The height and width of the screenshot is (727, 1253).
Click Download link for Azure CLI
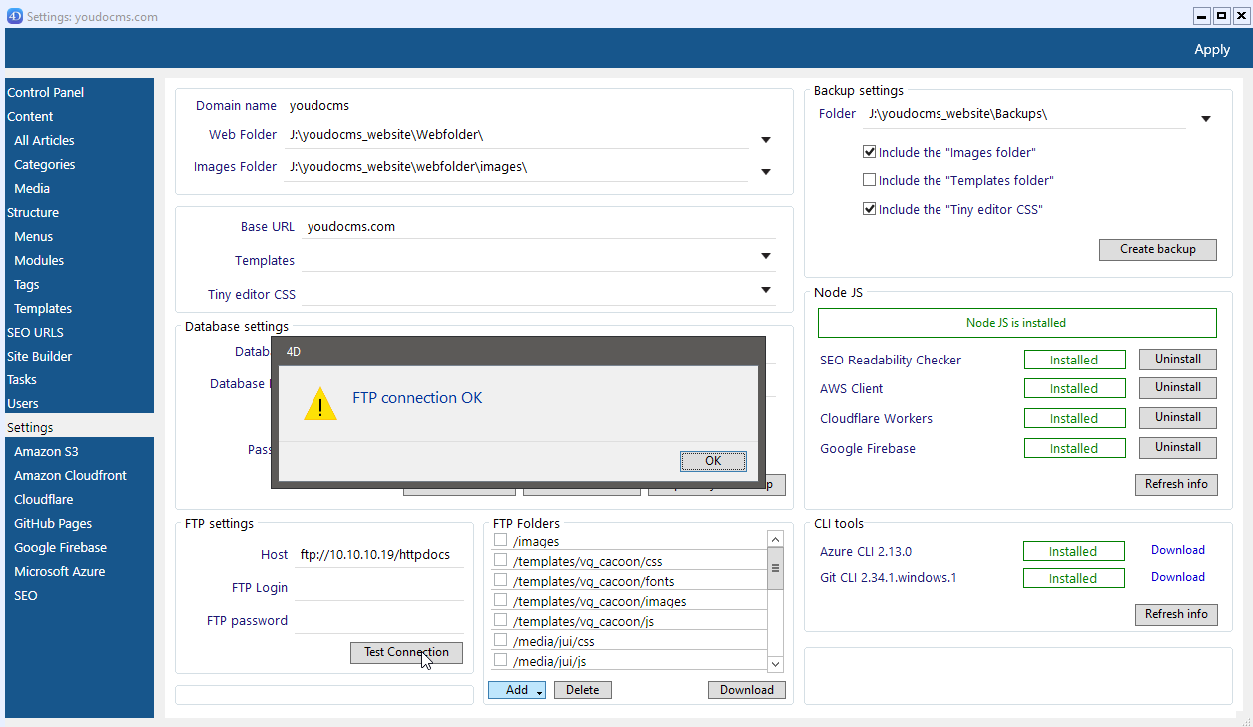point(1177,550)
